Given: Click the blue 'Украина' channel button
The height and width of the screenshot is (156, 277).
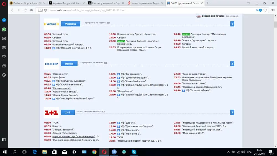Looking at the screenshot, I should [x=70, y=24].
